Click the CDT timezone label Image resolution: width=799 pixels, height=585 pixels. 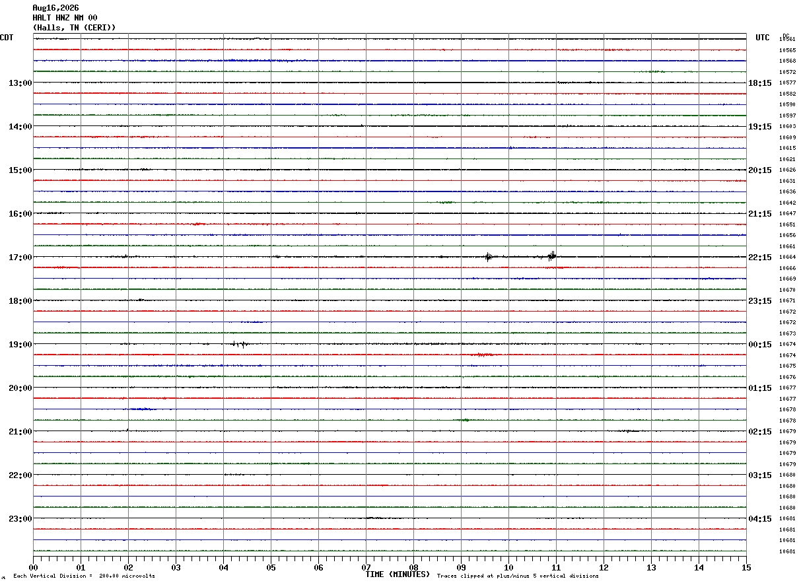coord(7,38)
